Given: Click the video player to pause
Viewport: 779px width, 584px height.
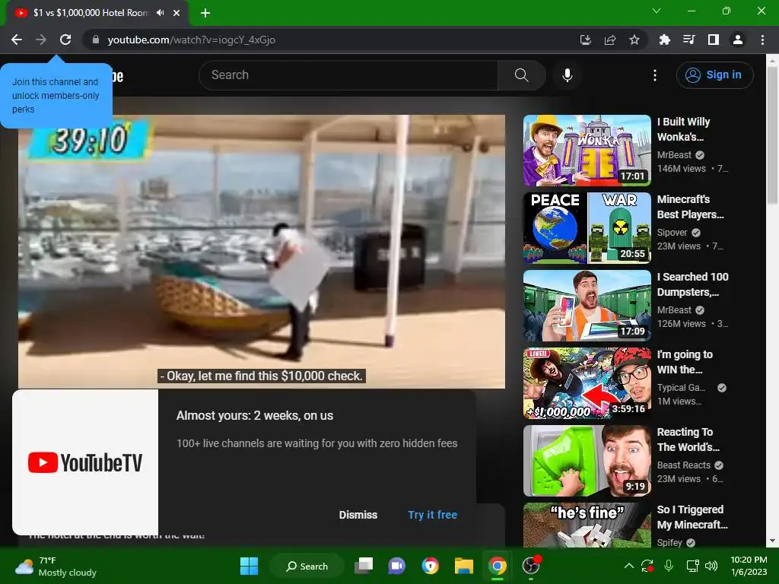Looking at the screenshot, I should (262, 251).
